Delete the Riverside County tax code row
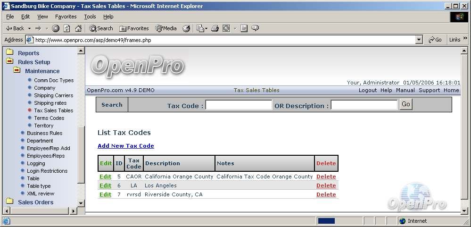 pyautogui.click(x=326, y=194)
